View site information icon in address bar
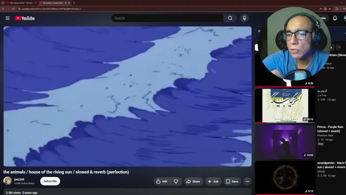This screenshot has height=195, width=346. [x=19, y=9]
